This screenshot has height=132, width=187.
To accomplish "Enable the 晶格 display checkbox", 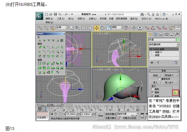I will pyautogui.click(x=152, y=89).
